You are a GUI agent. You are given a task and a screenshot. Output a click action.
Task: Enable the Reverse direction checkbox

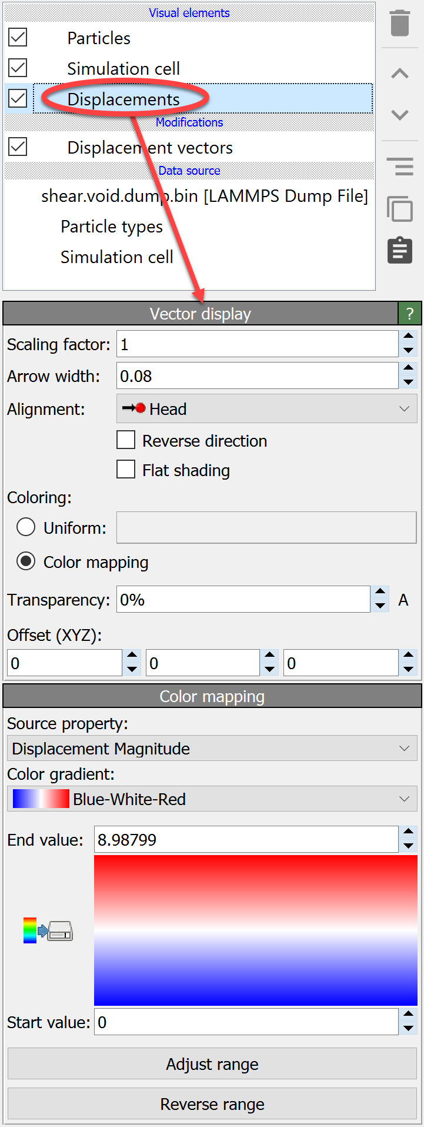[x=126, y=440]
